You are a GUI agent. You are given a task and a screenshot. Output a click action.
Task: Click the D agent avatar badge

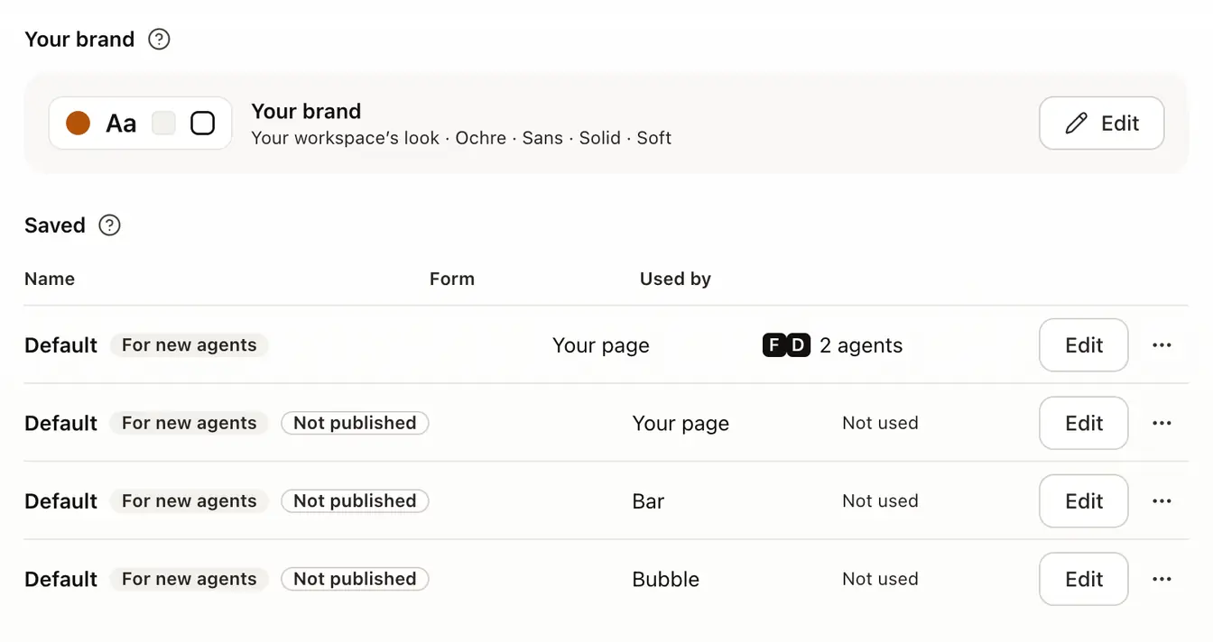pos(799,345)
